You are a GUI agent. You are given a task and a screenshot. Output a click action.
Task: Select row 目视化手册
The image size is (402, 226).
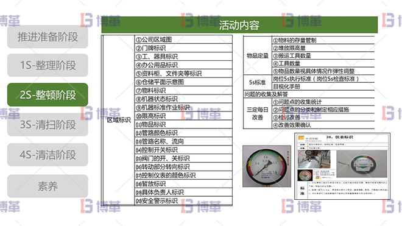[323, 86]
